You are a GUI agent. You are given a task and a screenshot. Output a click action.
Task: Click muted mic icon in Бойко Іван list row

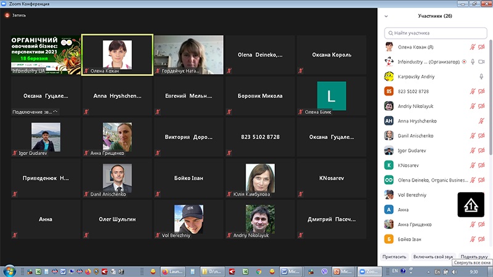(x=473, y=239)
